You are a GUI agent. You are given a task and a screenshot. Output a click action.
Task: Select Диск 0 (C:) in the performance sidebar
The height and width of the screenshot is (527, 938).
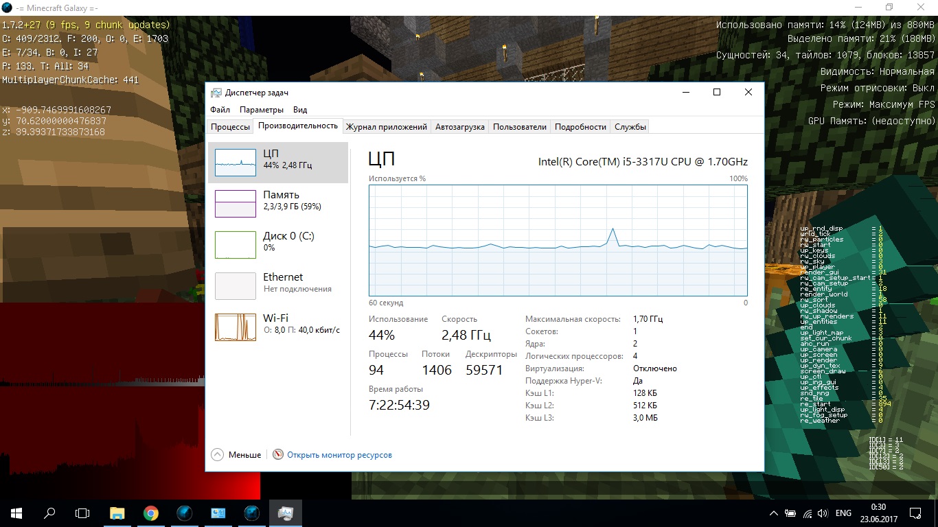pyautogui.click(x=278, y=245)
